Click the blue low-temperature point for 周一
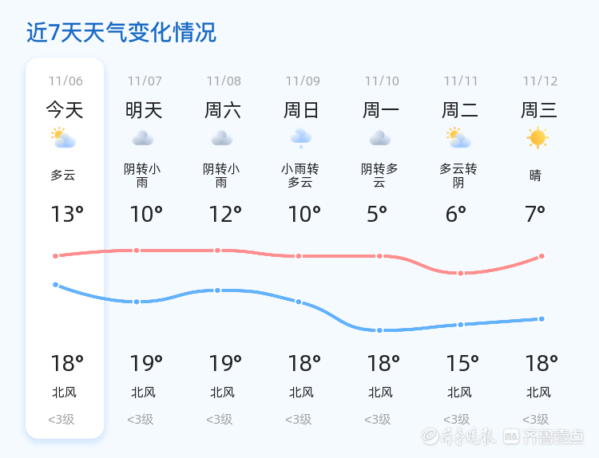The height and width of the screenshot is (458, 599). pyautogui.click(x=380, y=330)
